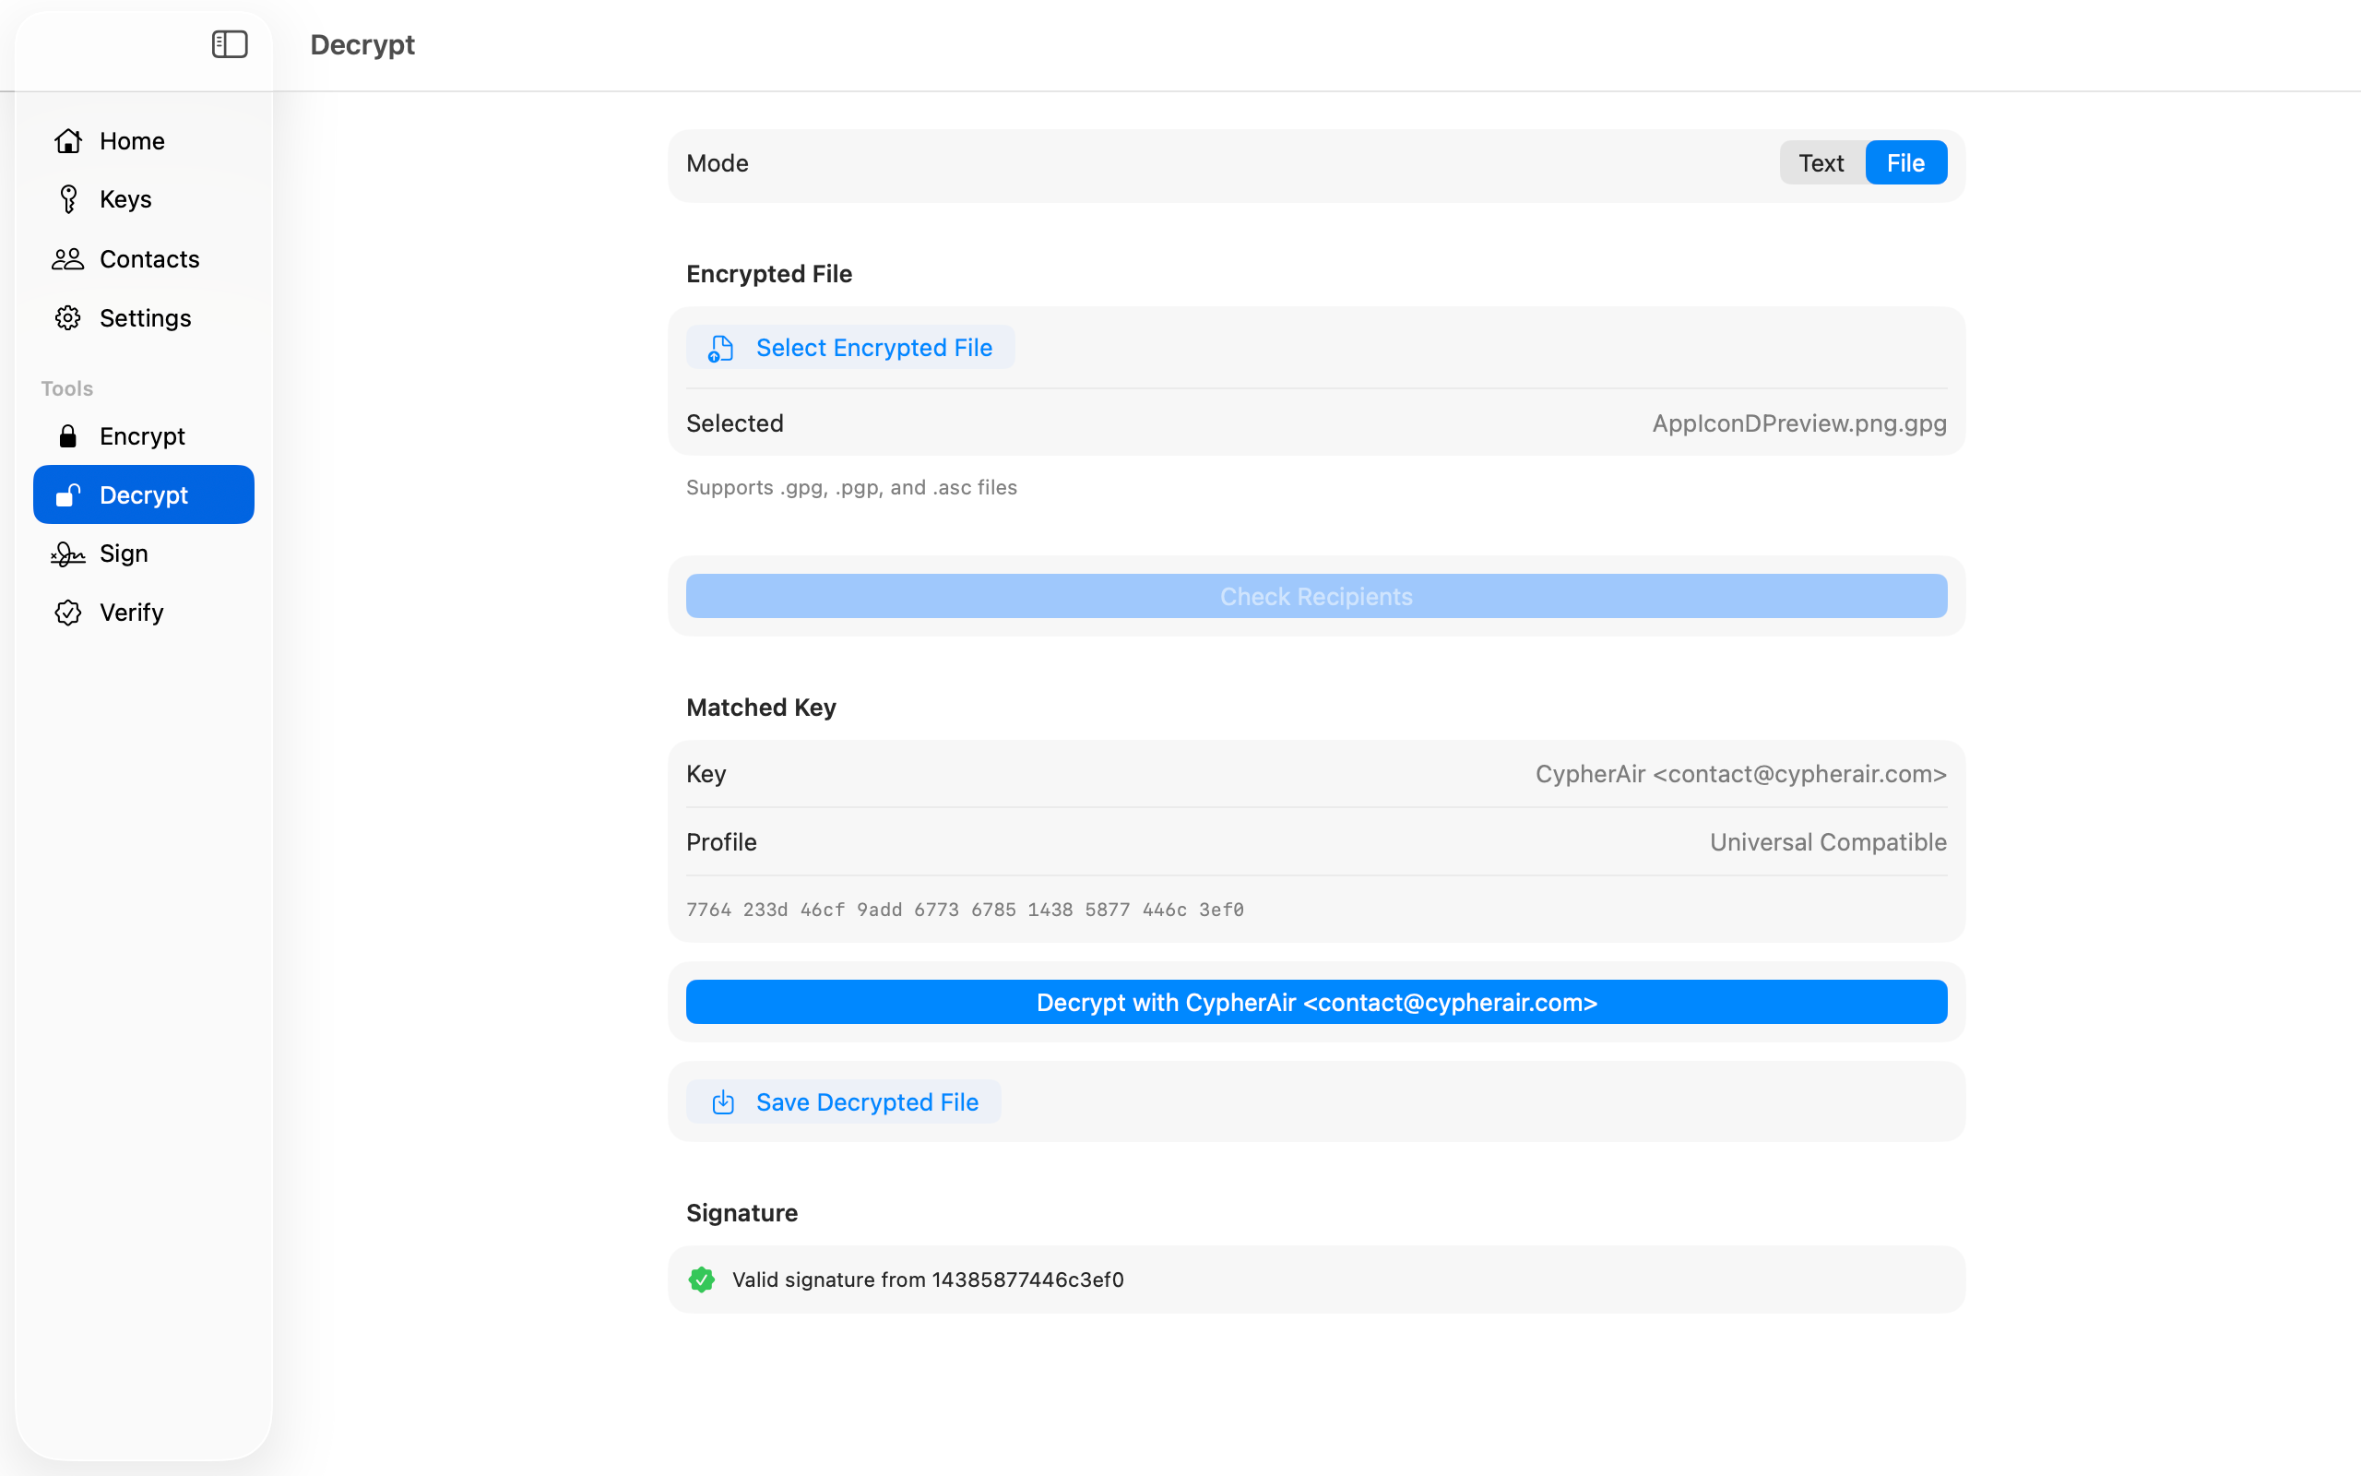
Task: Click the Encrypt padlock icon
Action: (68, 436)
